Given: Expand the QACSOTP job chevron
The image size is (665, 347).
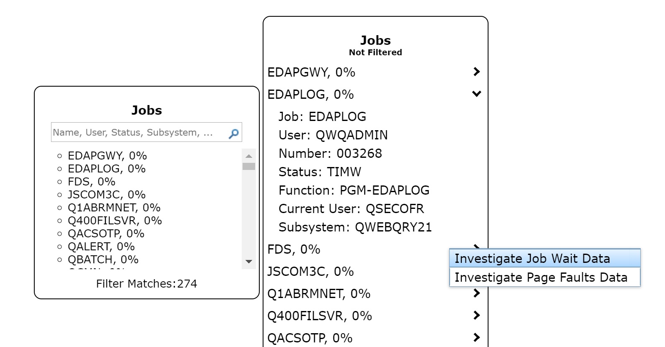Looking at the screenshot, I should click(x=476, y=337).
